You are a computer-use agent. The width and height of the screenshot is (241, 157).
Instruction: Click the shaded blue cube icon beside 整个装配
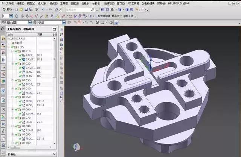(x=116, y=23)
